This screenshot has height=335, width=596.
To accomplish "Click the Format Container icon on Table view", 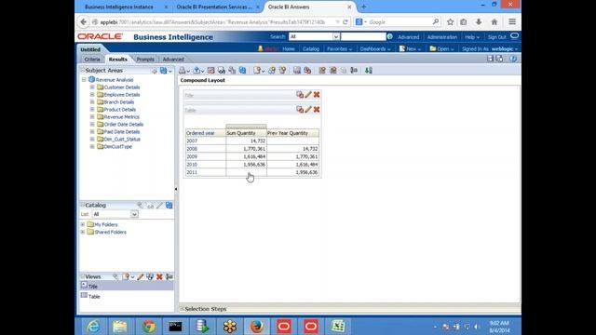I will coord(300,110).
